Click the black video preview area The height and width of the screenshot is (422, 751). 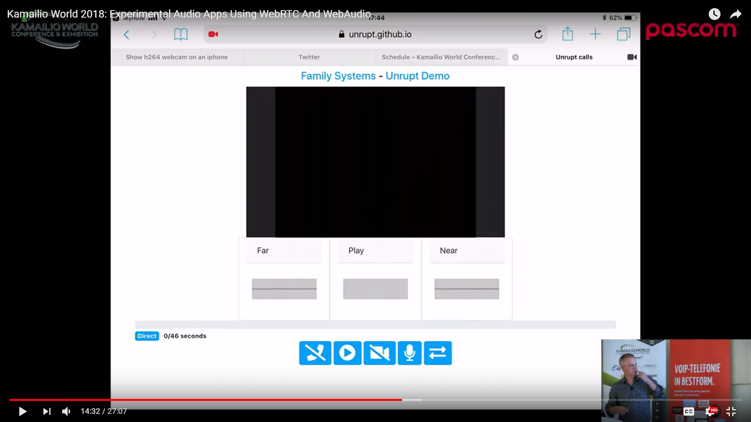click(375, 162)
